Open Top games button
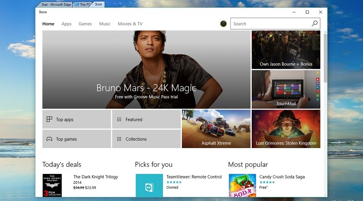 [77, 139]
